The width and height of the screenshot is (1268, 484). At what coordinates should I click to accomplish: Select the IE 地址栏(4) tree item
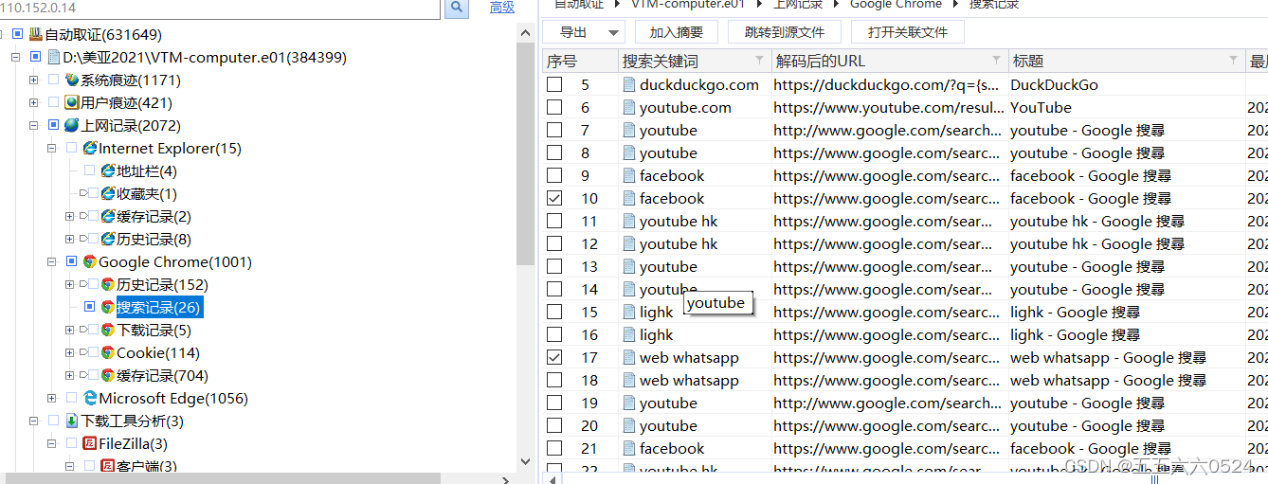coord(147,171)
